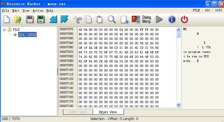Create a new blank script file

tap(7, 19)
